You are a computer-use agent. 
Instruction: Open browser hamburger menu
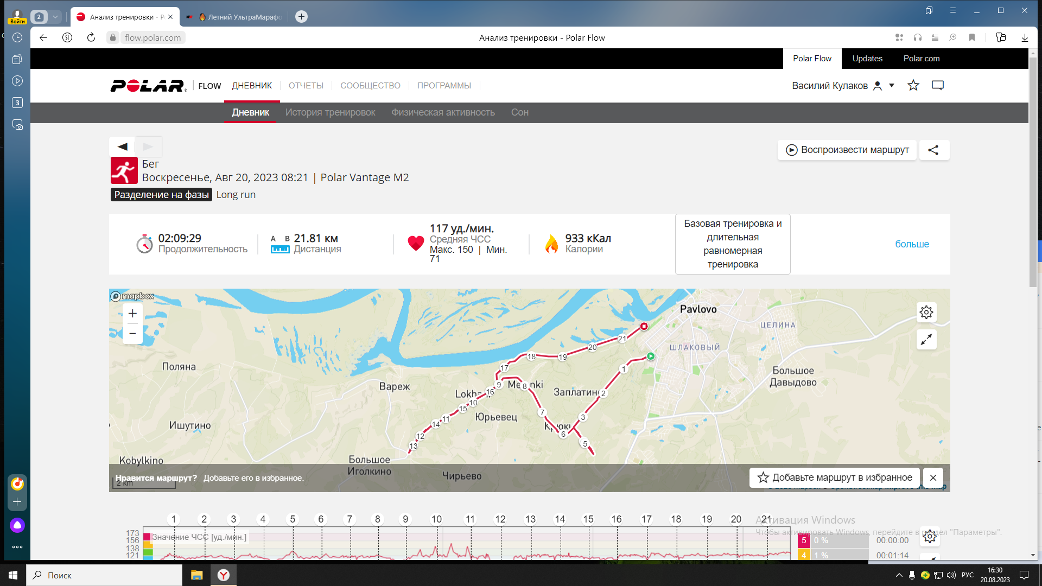tap(953, 10)
